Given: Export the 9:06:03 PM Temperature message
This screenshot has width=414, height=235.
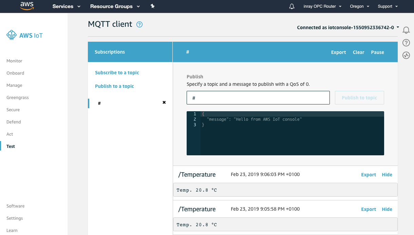Looking at the screenshot, I should 369,175.
